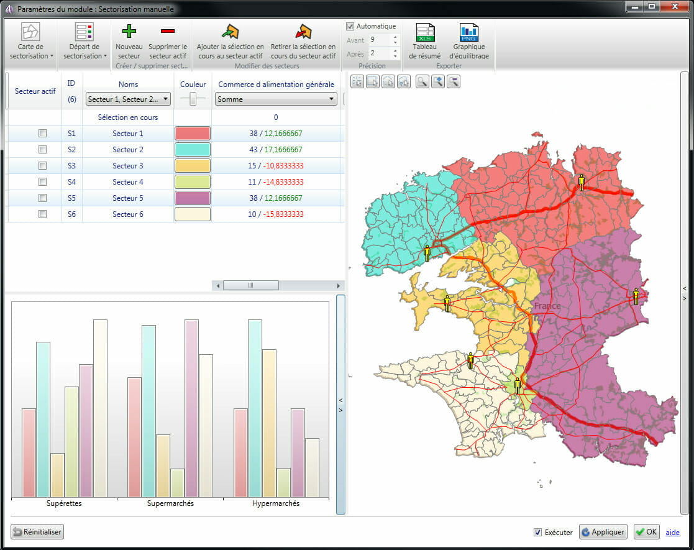Check the S4 active sector checkbox
This screenshot has width=694, height=550.
click(x=42, y=182)
